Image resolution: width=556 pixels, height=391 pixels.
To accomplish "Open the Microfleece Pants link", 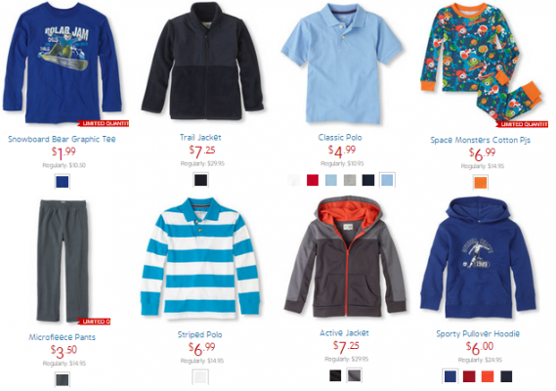I will click(x=63, y=337).
